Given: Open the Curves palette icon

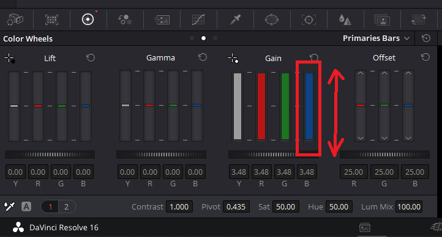Looking at the screenshot, I should click(198, 20).
